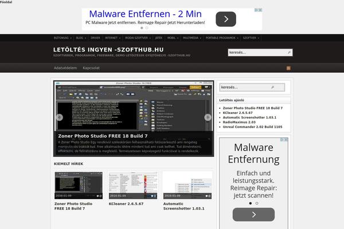Image resolution: width=344 pixels, height=229 pixels.
Task: Open Automatic Screenshotter 1.03.1 in sidebar list
Action: pos(249,117)
